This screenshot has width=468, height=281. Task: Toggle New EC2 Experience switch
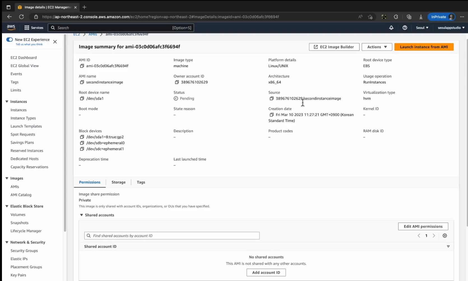[10, 40]
